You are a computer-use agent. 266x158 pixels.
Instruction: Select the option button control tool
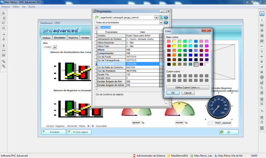[262, 51]
